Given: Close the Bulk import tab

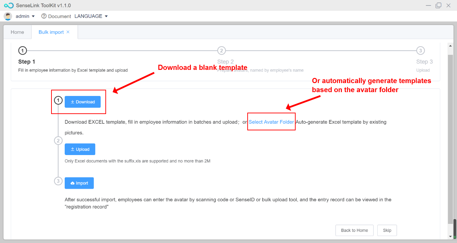Looking at the screenshot, I should [68, 32].
